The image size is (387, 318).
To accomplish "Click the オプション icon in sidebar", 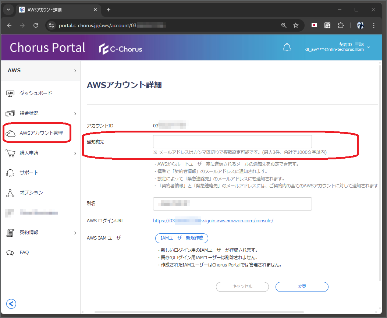I will tap(10, 193).
